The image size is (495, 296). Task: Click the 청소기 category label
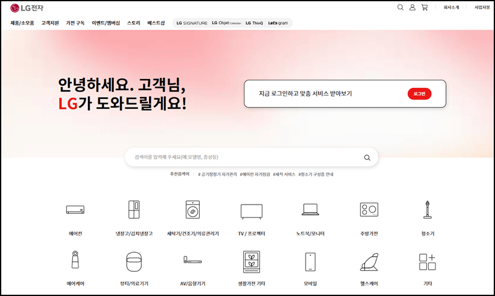click(428, 234)
